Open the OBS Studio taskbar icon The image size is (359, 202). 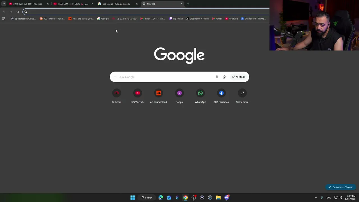click(x=194, y=198)
